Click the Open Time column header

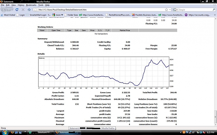(x=56, y=30)
